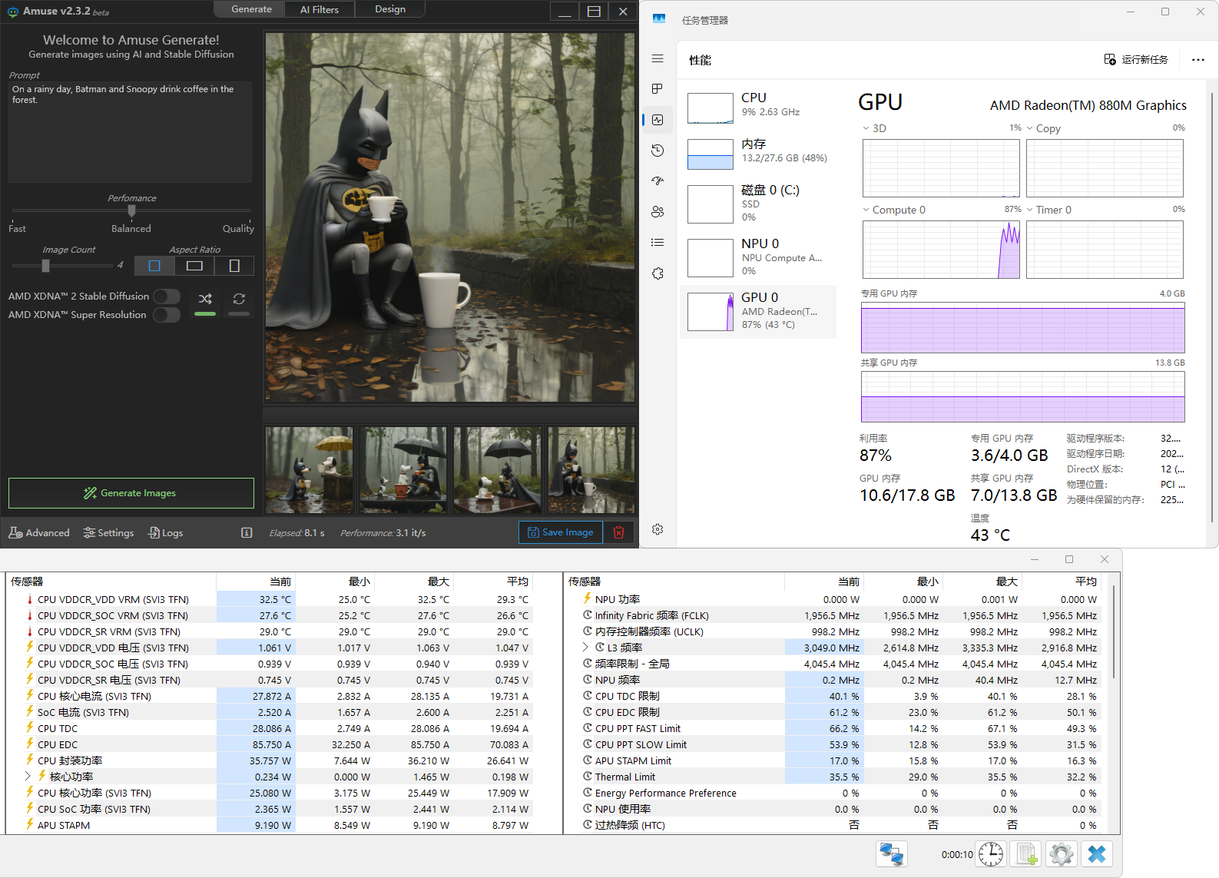Expand the L3 频率 sensor row
The width and height of the screenshot is (1219, 878).
(585, 648)
